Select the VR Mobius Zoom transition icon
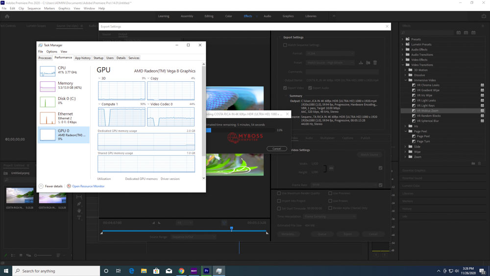The height and width of the screenshot is (276, 490). click(x=414, y=111)
